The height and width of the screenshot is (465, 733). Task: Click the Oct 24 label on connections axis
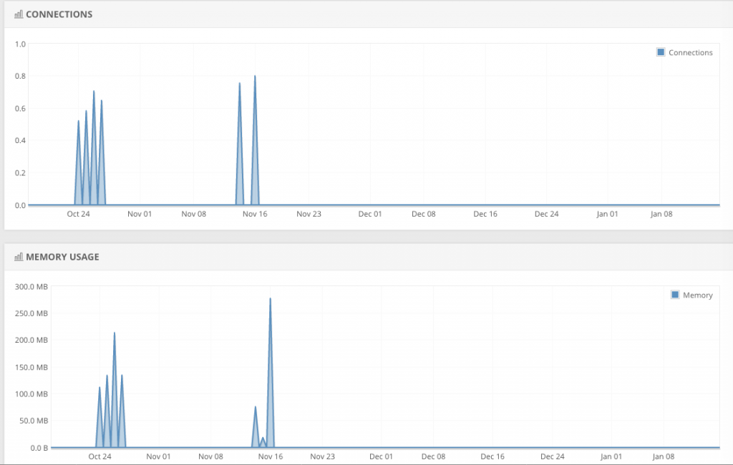[x=78, y=214]
